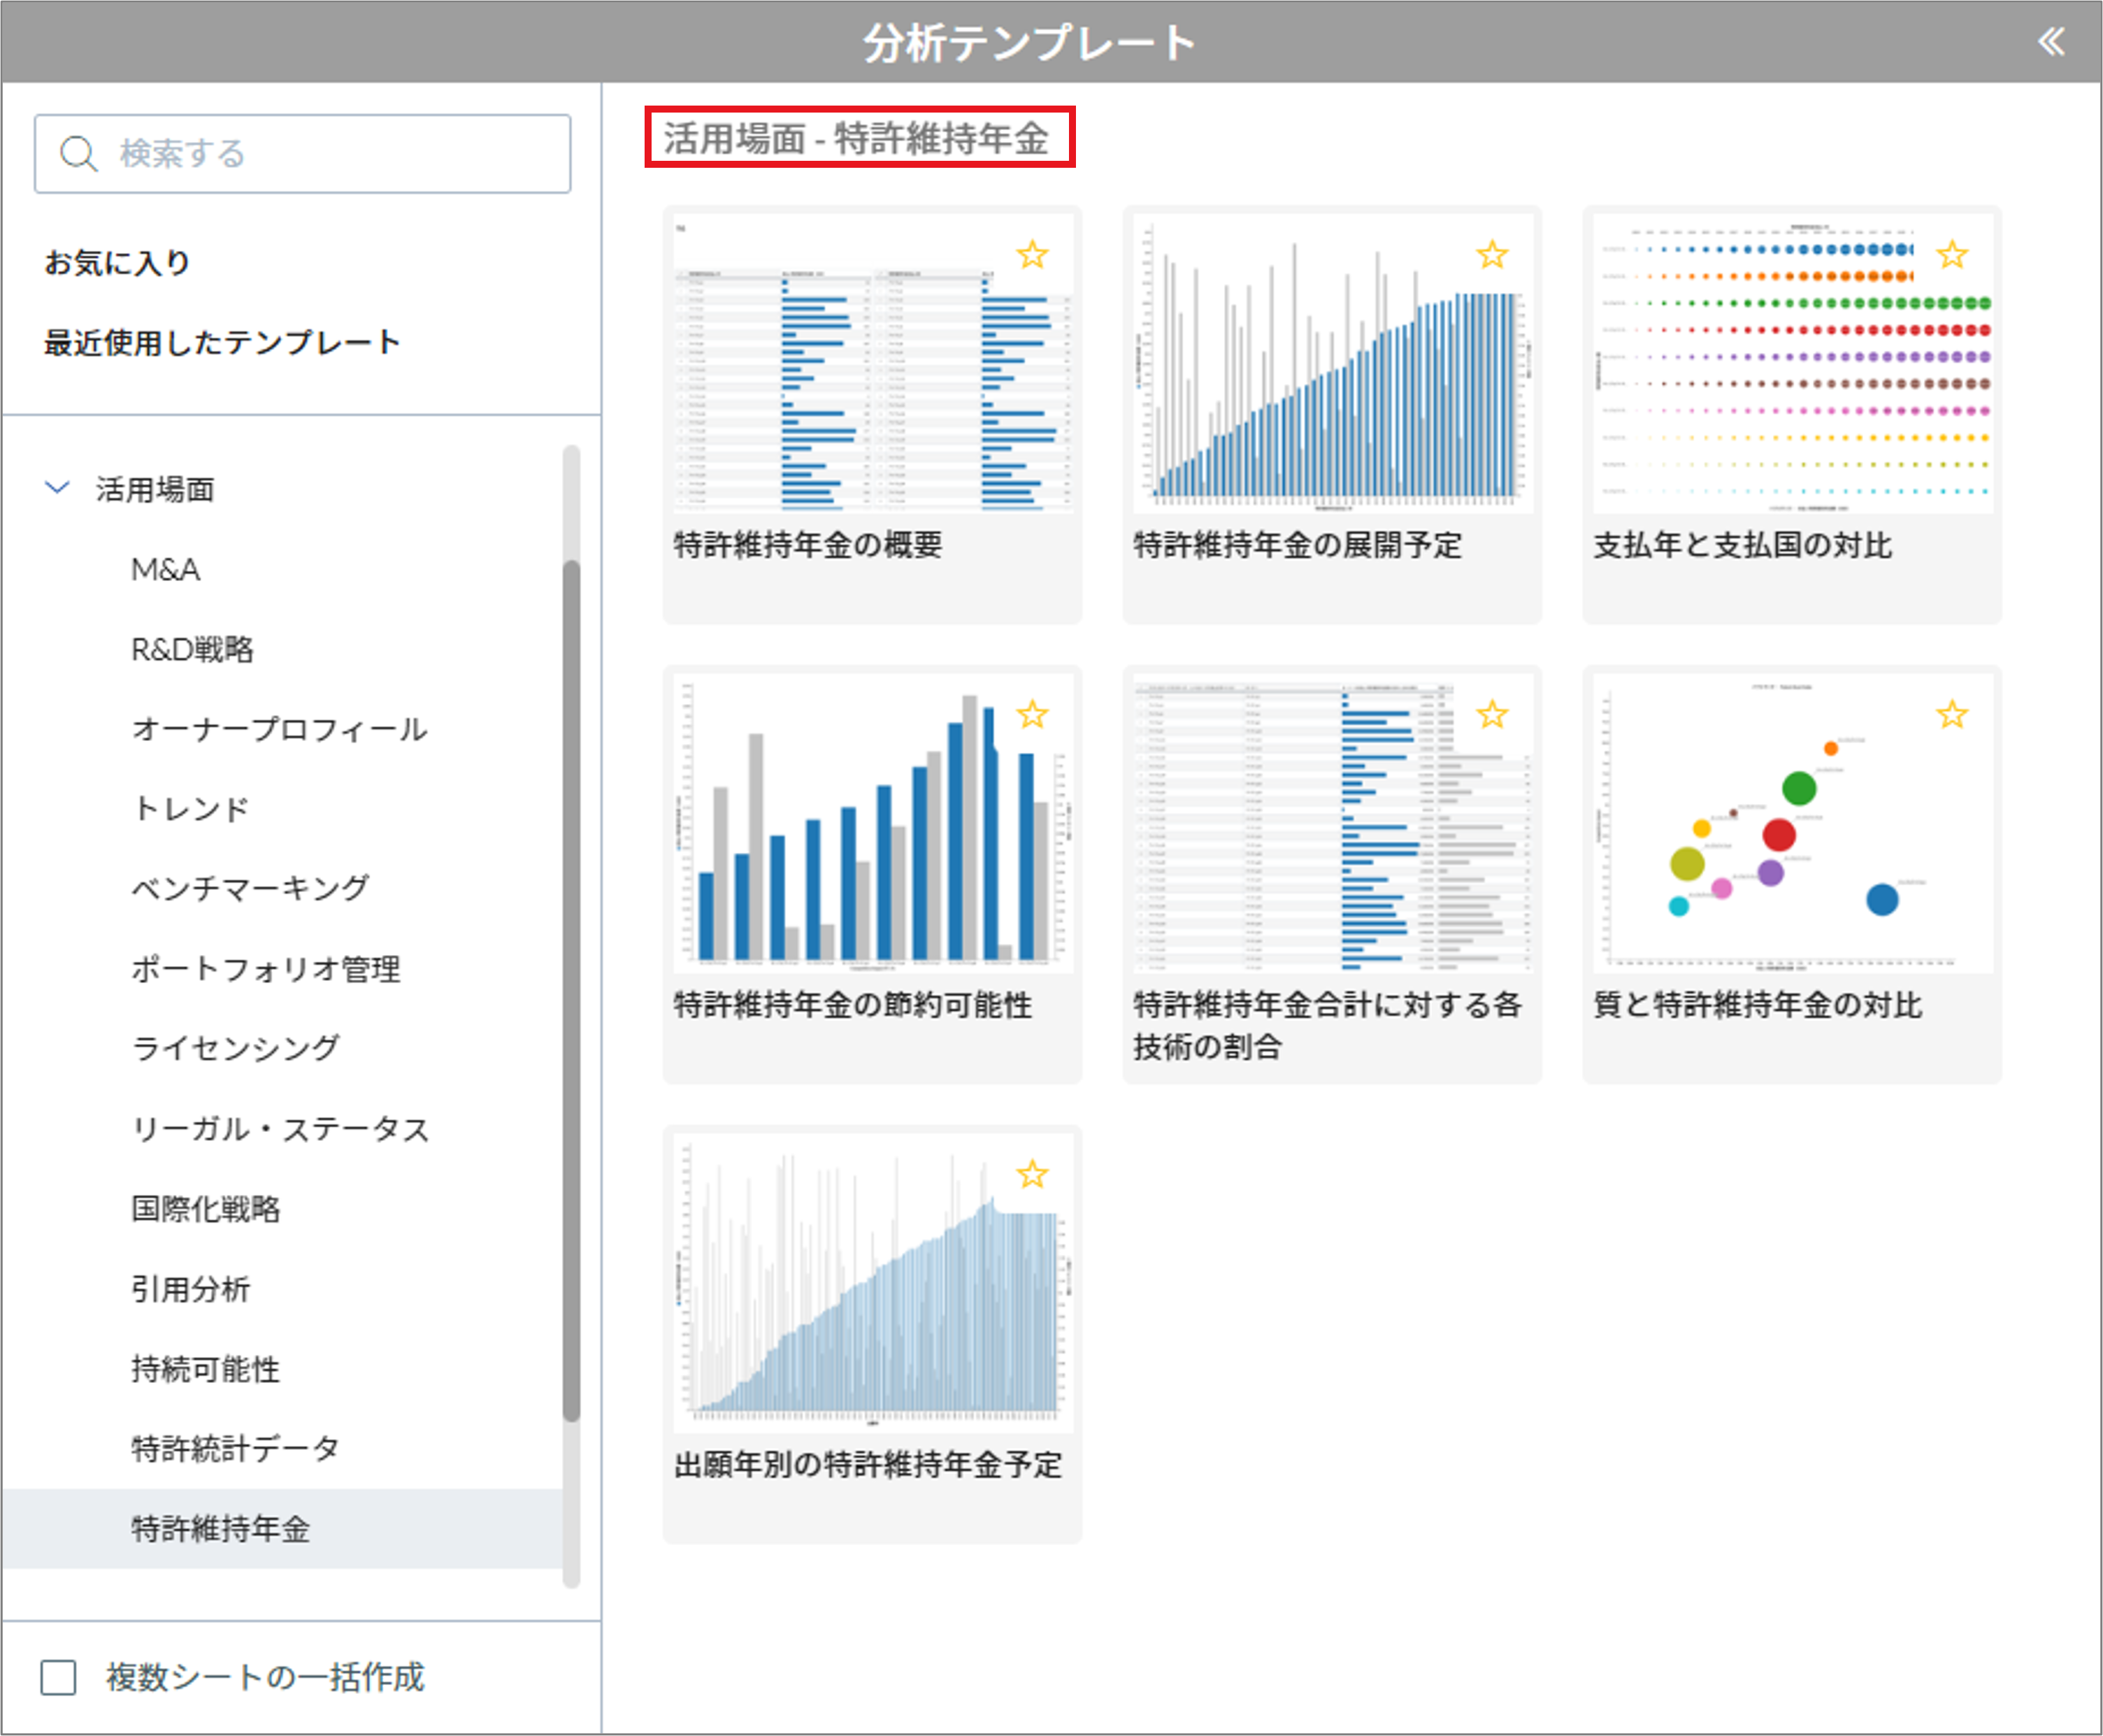The height and width of the screenshot is (1736, 2103).
Task: Focus the 検索する search field
Action: [x=302, y=154]
